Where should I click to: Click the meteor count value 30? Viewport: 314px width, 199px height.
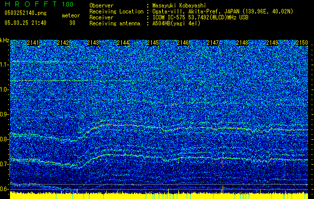(x=72, y=23)
